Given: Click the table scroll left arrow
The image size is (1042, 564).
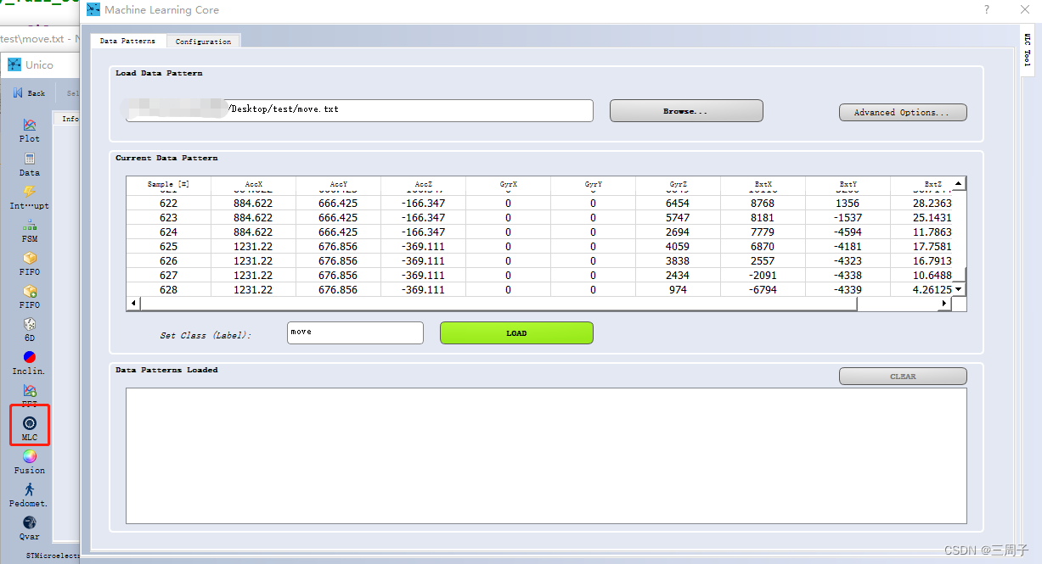Looking at the screenshot, I should coord(132,304).
